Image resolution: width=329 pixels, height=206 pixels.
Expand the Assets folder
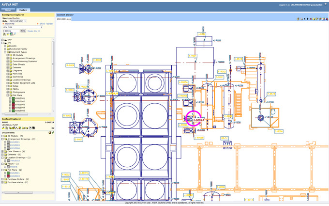tap(5, 46)
